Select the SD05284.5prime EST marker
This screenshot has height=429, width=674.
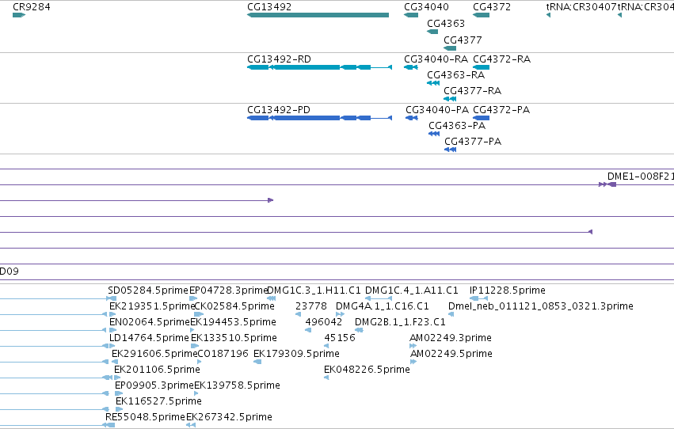point(112,298)
